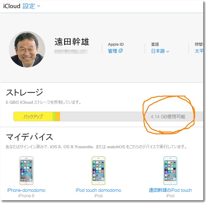Click the gold iPhone 6 device image
Image resolution: width=206 pixels, height=203 pixels.
[26, 171]
